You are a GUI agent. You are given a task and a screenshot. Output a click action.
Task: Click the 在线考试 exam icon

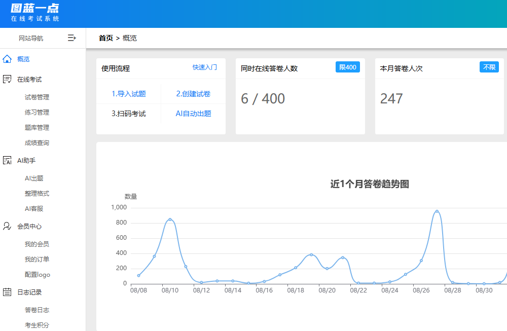pos(7,79)
